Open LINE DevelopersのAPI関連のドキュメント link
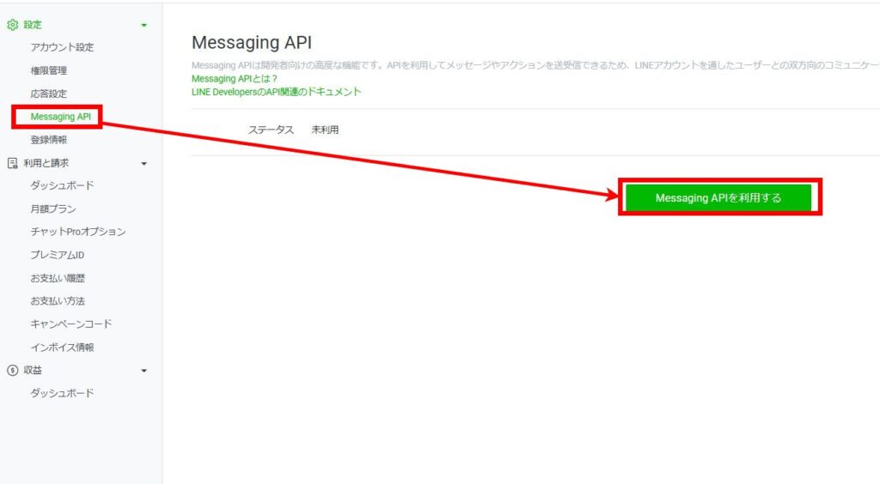880x484 pixels. click(276, 91)
